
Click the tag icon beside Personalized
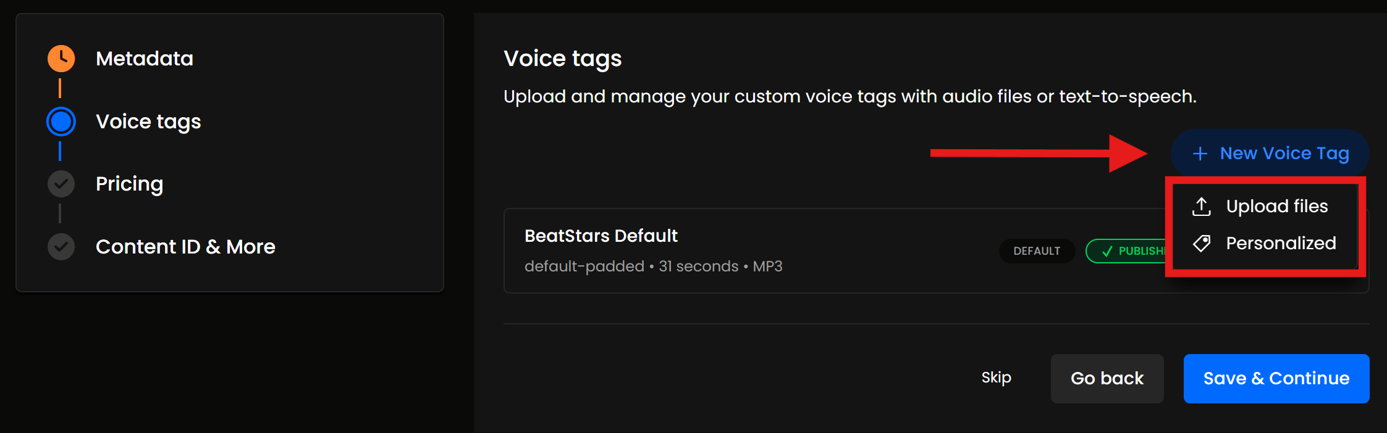[x=1201, y=244]
